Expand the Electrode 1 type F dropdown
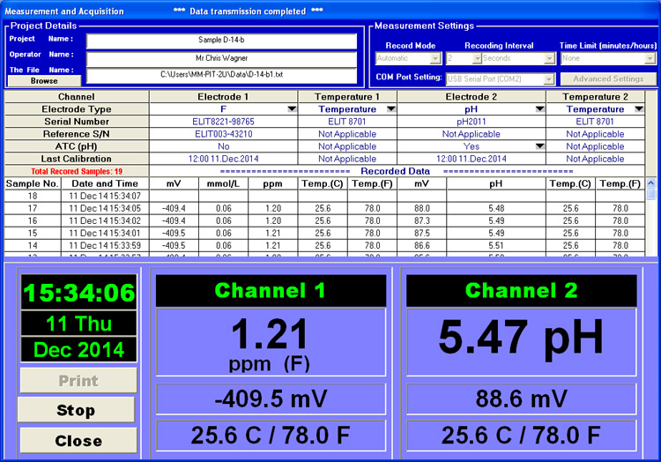The image size is (661, 462). [x=291, y=109]
